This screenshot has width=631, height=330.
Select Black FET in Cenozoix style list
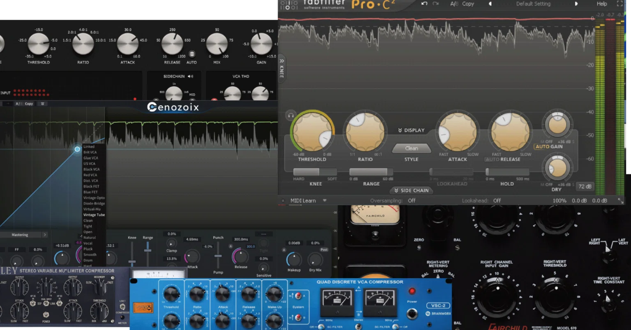coord(91,186)
